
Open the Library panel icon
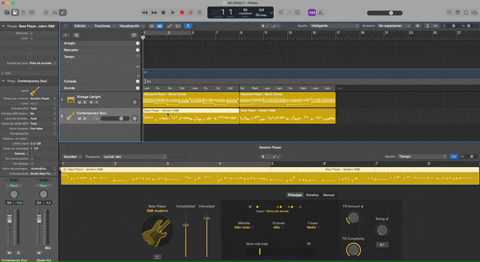point(6,12)
